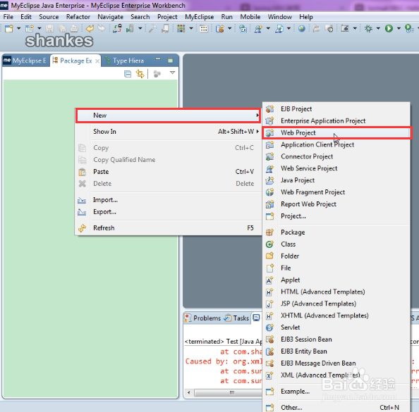Open the New toolbar dropdown arrow

[x=19, y=28]
